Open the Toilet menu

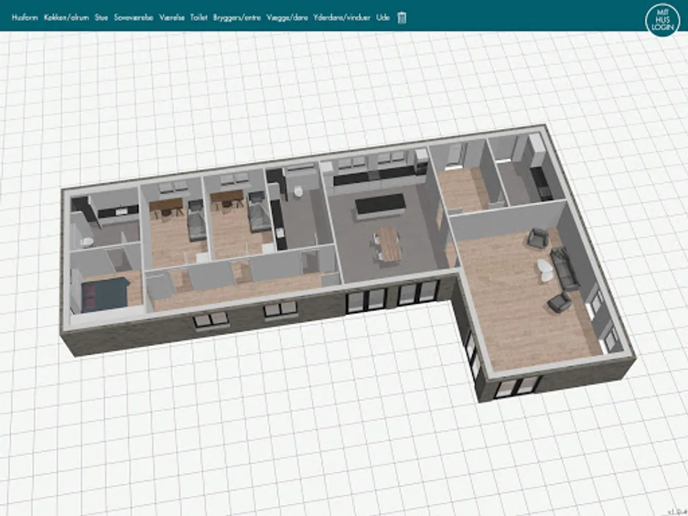point(198,18)
